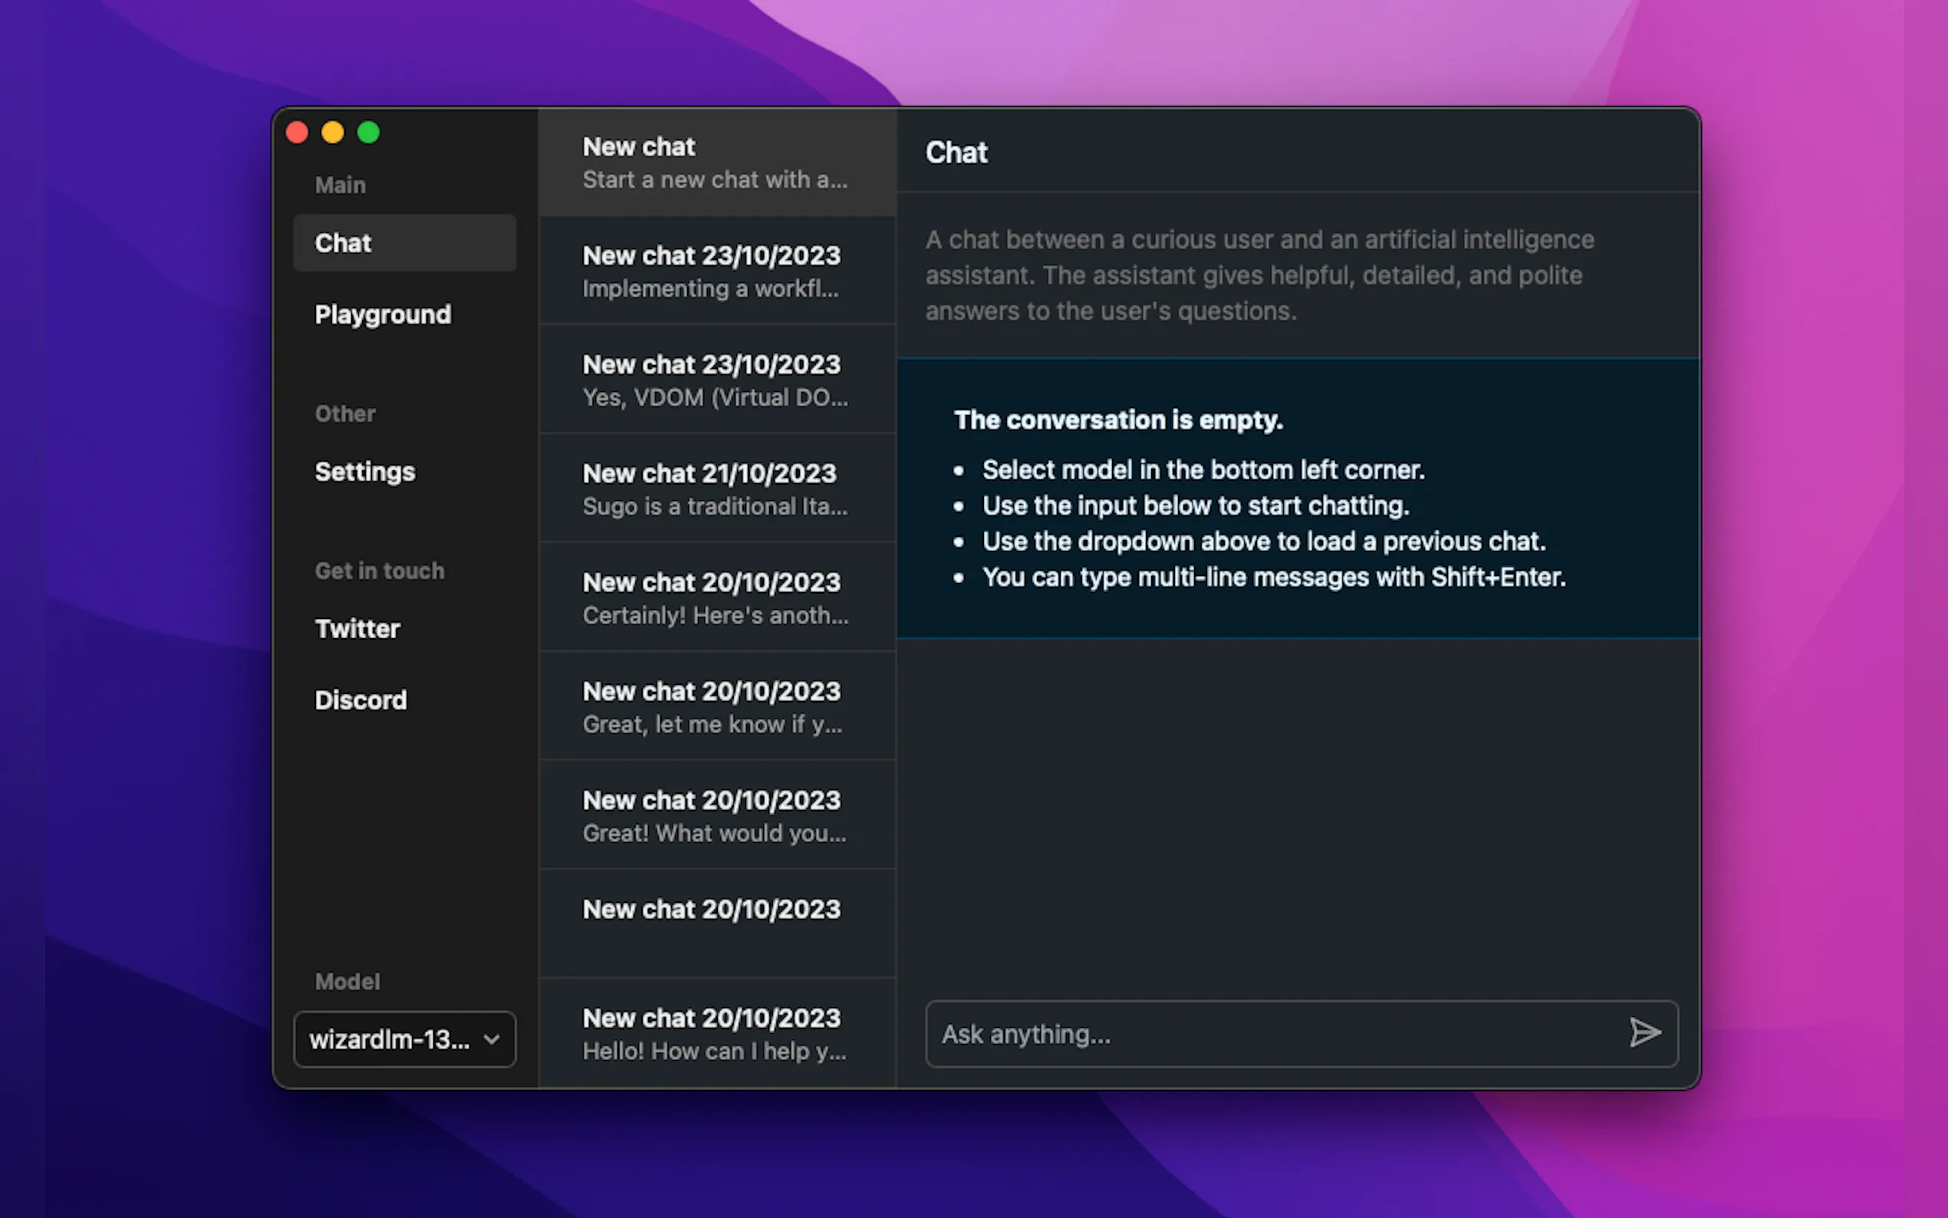
Task: Open chat starting 'Great! What would you'
Action: [x=716, y=815]
